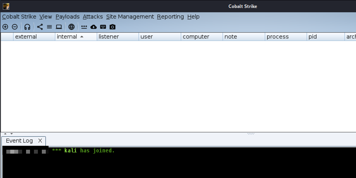
Task: Close the Event Log tab
Action: tap(40, 141)
